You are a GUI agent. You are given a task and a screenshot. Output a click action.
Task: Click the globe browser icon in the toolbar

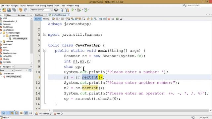click(56, 10)
